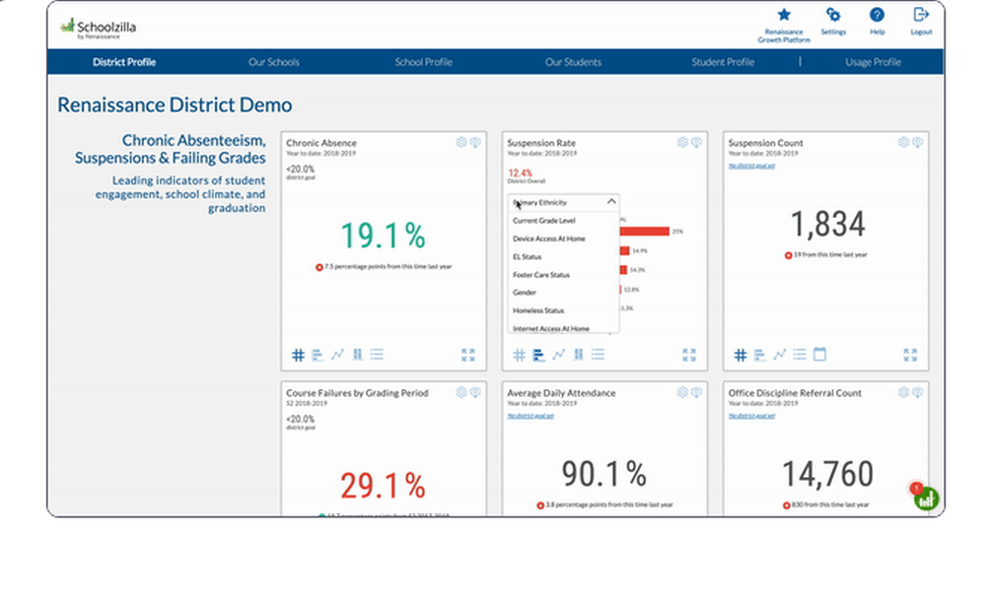Screen dimensions: 986x607
Task: Click the 12.4% District Overall suspension rate
Action: tap(520, 172)
